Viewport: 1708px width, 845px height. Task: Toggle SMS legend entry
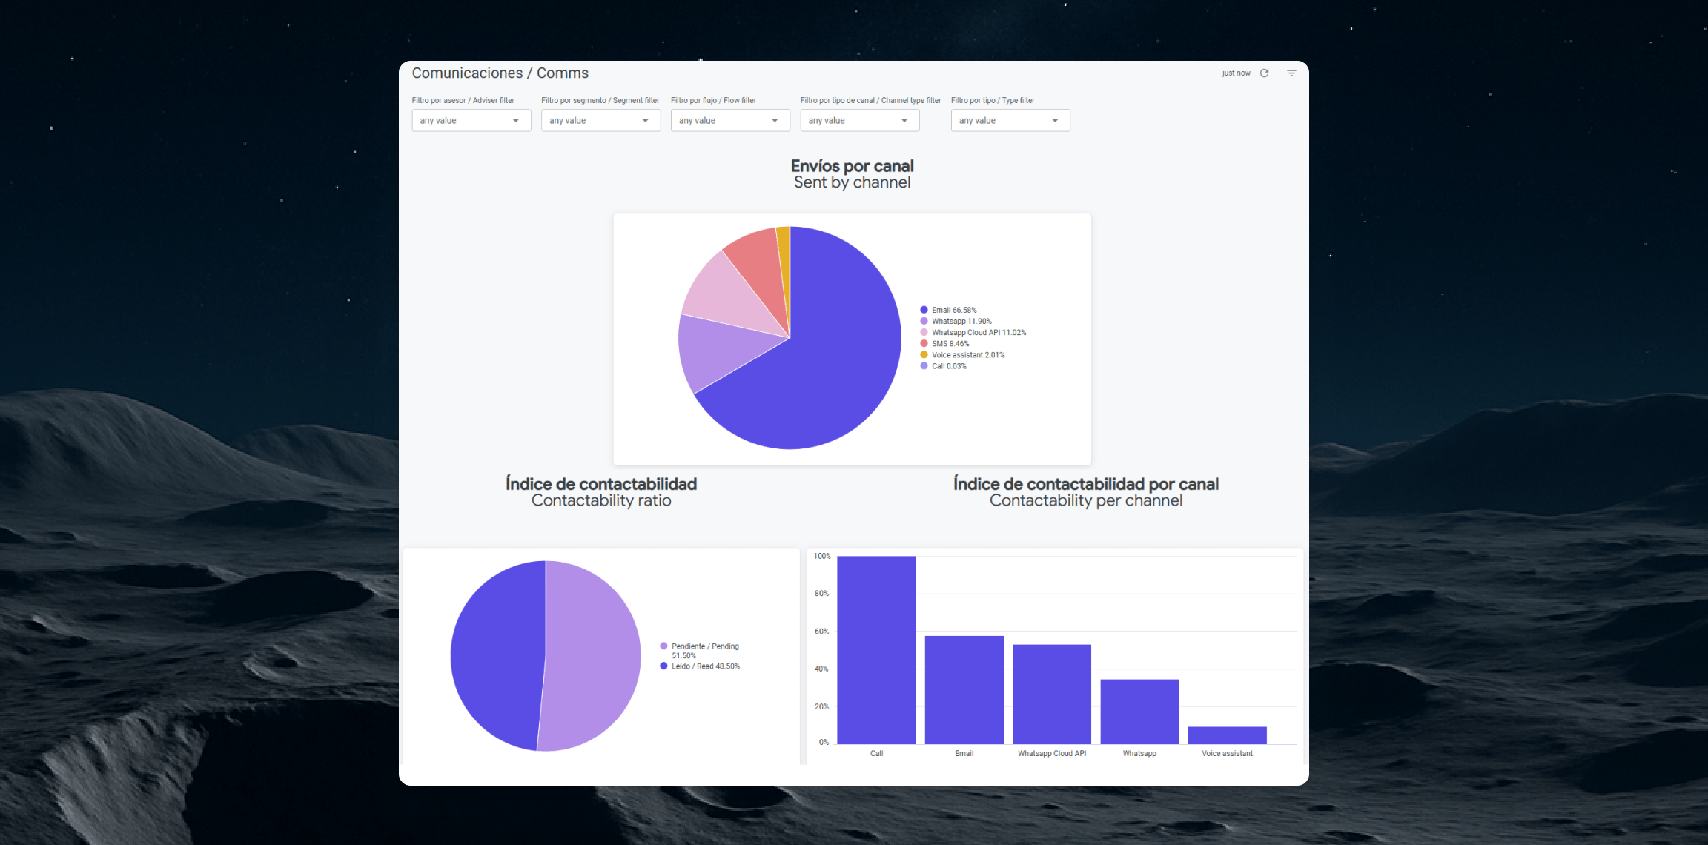click(x=950, y=344)
